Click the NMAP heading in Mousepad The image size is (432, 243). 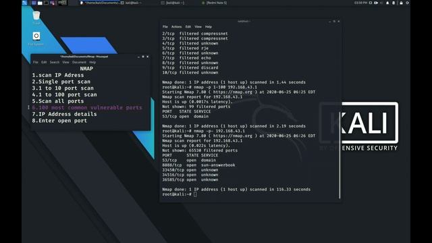point(86,69)
